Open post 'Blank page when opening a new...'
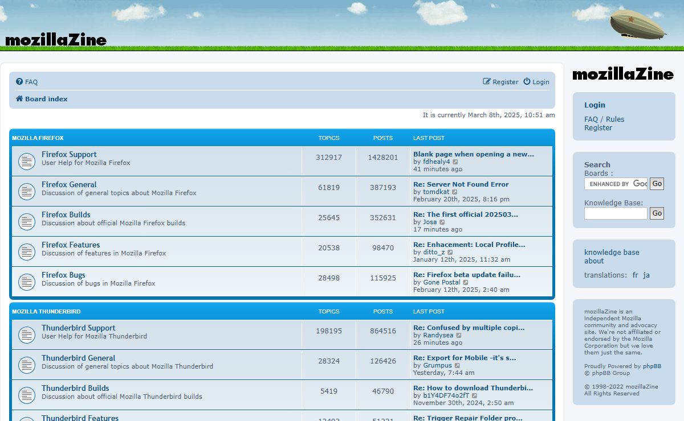684x421 pixels. click(x=474, y=154)
